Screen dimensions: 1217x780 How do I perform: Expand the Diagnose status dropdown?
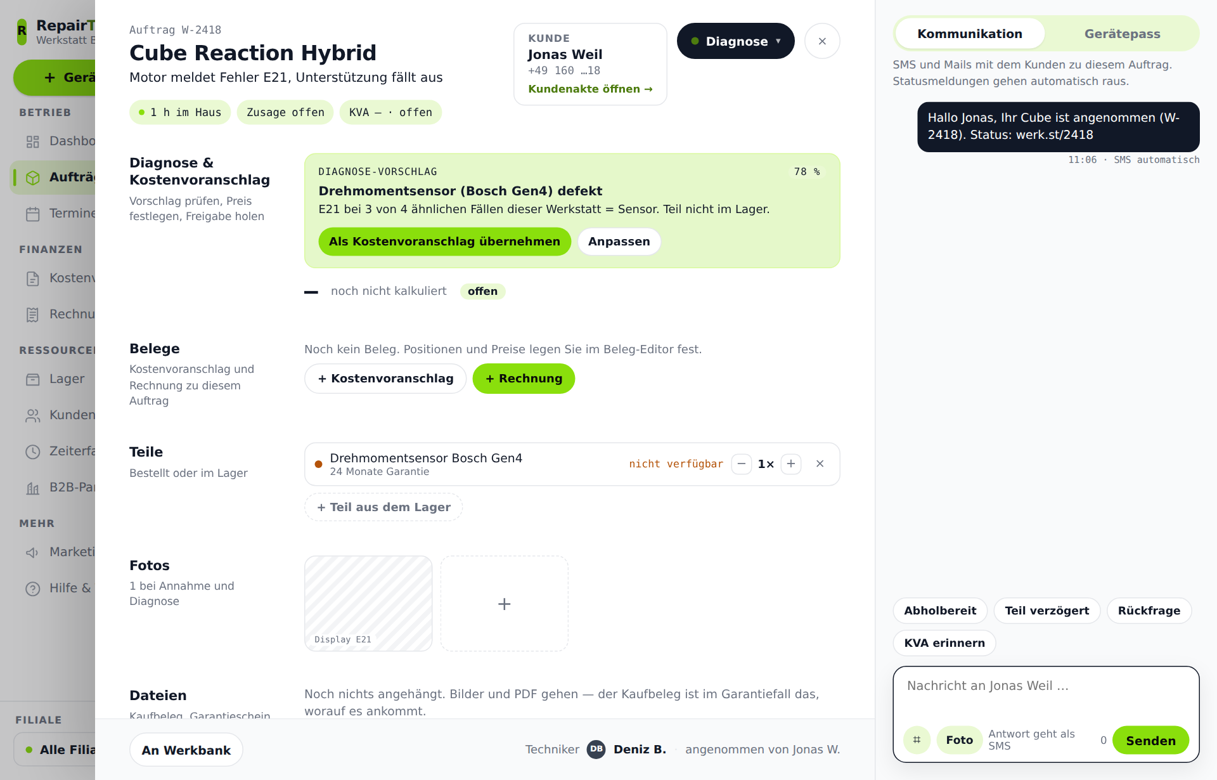pos(735,41)
